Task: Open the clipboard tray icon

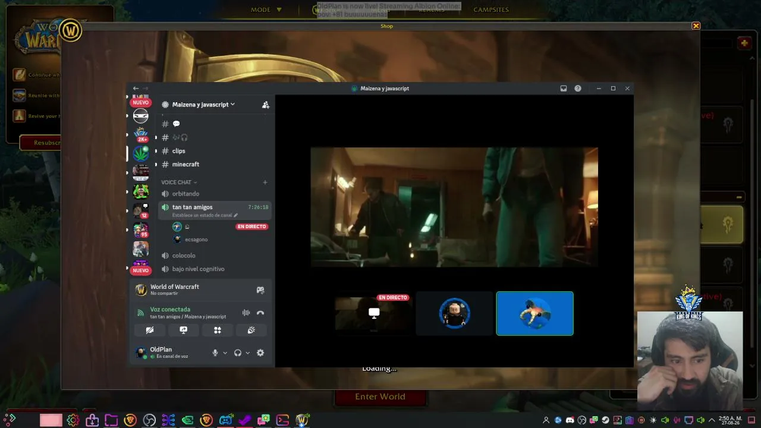Action: (x=629, y=420)
